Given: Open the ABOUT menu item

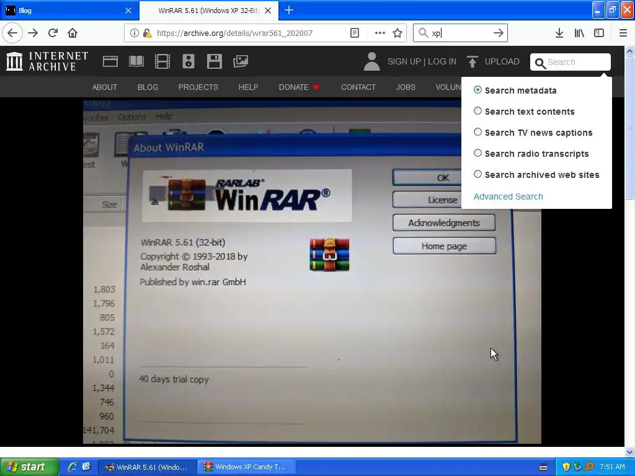Looking at the screenshot, I should tap(104, 87).
